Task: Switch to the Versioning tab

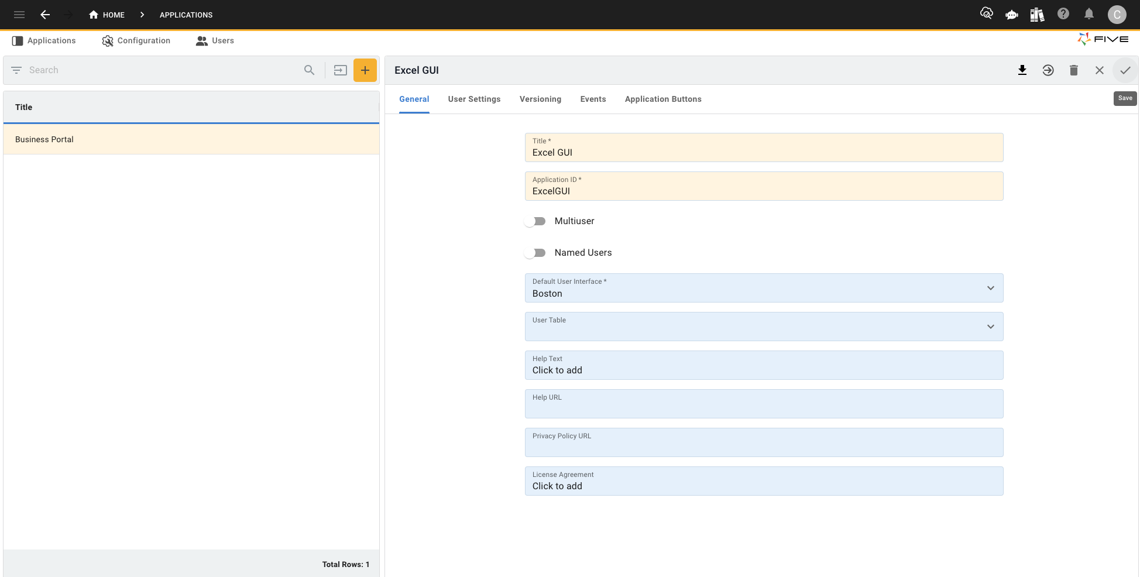Action: [540, 99]
